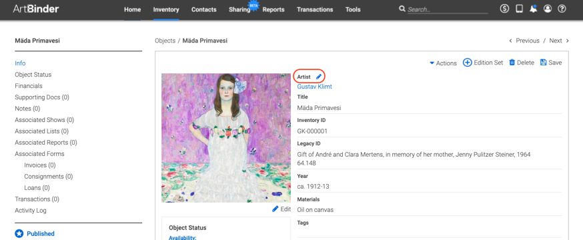Delete this object
The height and width of the screenshot is (240, 583).
point(521,63)
